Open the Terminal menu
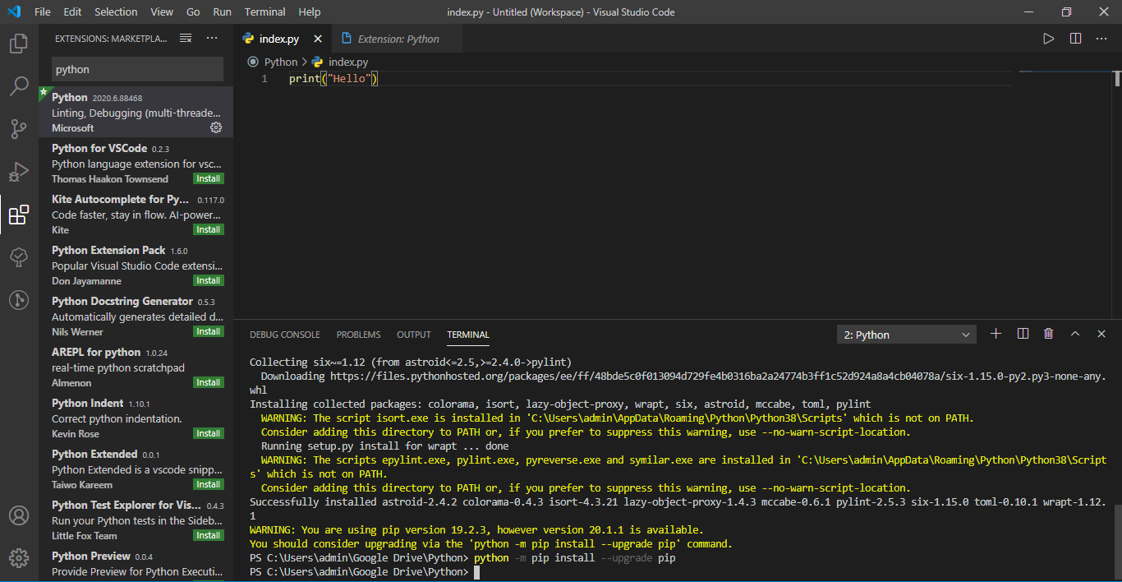The width and height of the screenshot is (1122, 582). coord(264,12)
